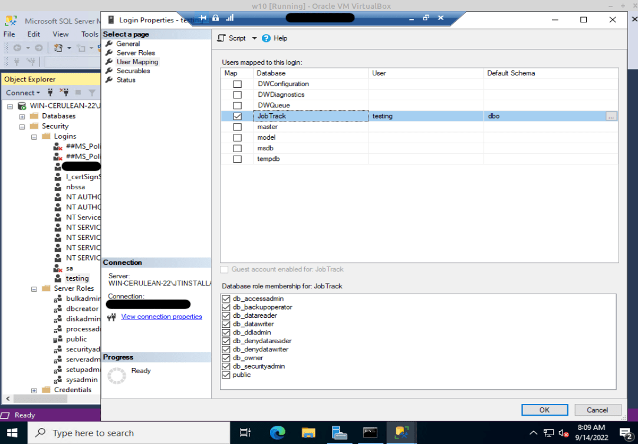
Task: Select the JobTrack database cell
Action: tap(311, 116)
